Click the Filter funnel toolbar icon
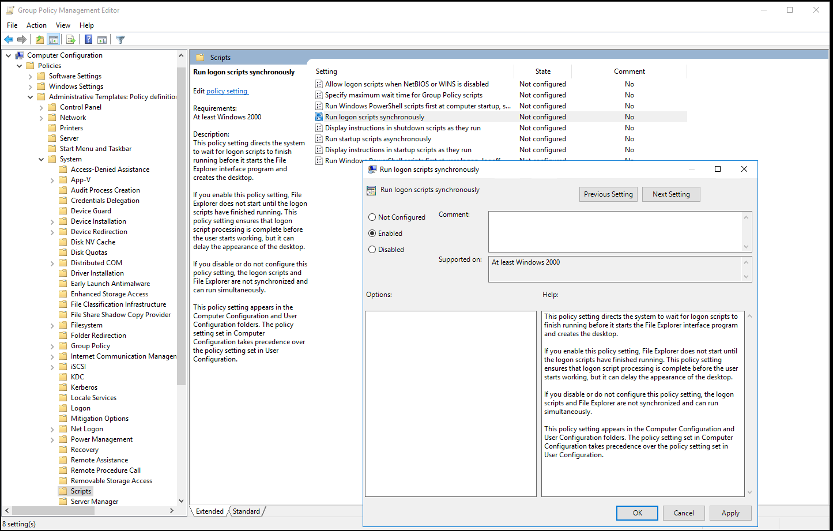 click(119, 39)
